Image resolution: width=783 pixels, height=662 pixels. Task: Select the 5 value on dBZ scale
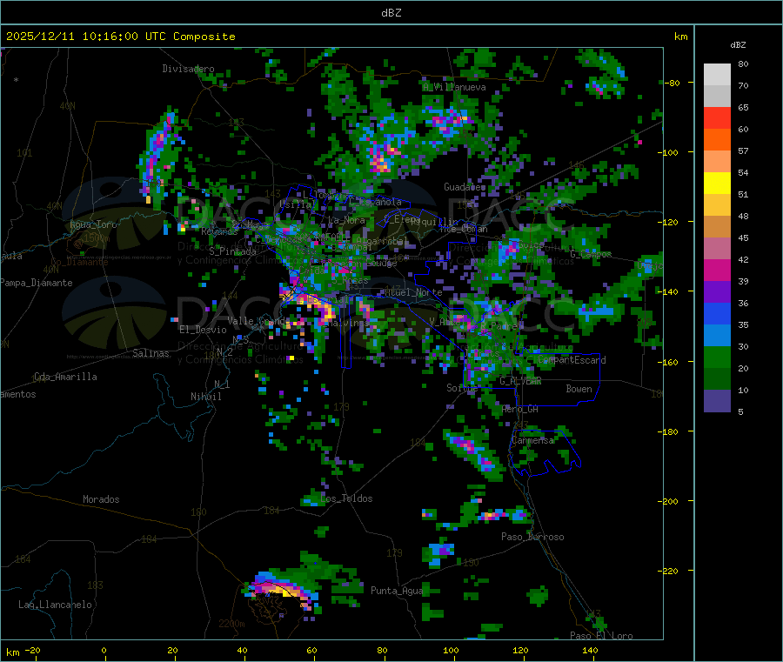point(740,411)
